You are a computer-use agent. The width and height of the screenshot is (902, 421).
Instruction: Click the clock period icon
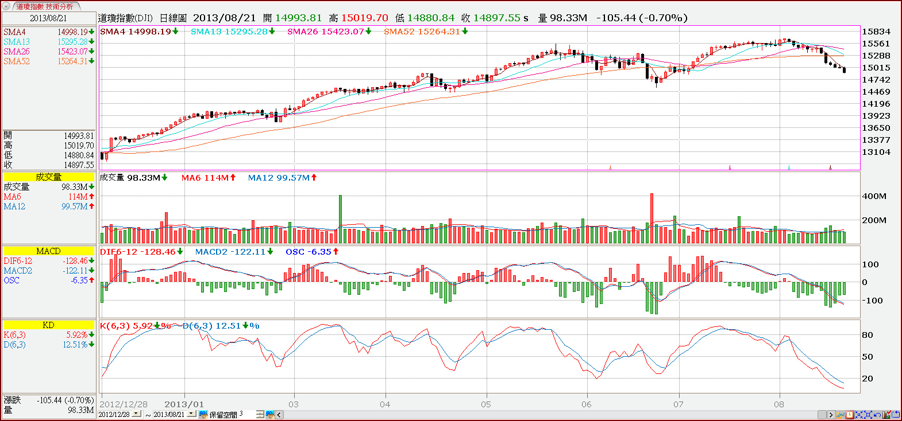[850, 415]
